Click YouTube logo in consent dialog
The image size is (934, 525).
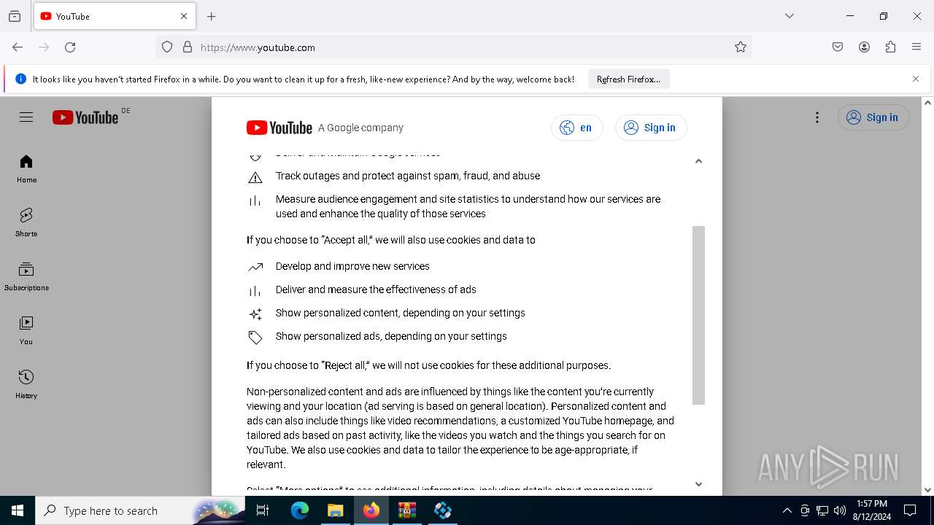[x=279, y=128]
